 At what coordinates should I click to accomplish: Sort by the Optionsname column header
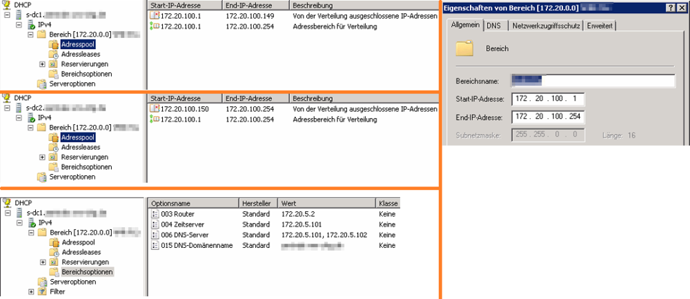[x=192, y=203]
